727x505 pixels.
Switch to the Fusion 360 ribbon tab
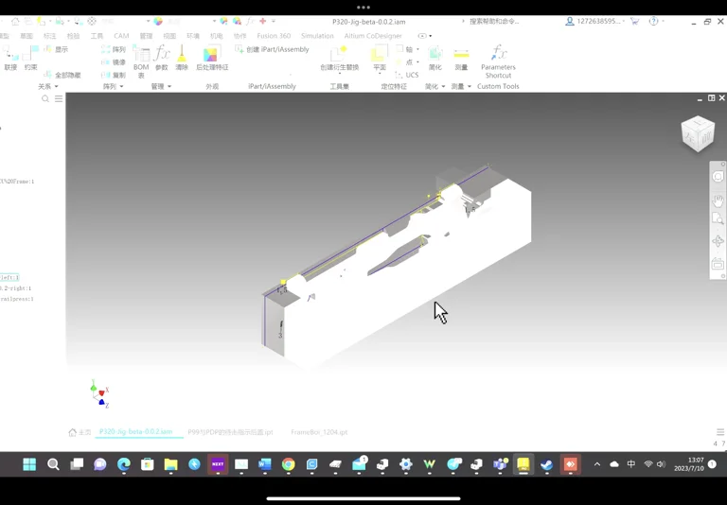click(274, 36)
